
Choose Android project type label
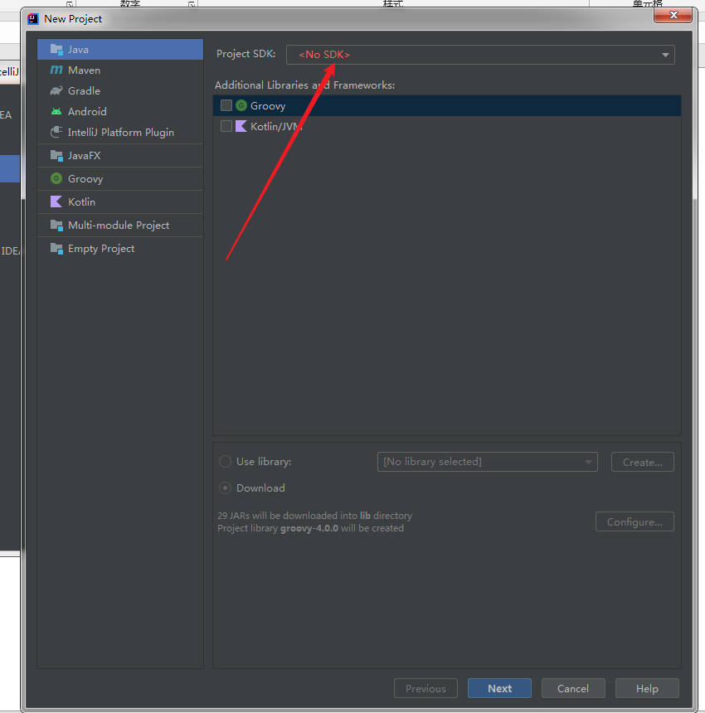pyautogui.click(x=87, y=112)
